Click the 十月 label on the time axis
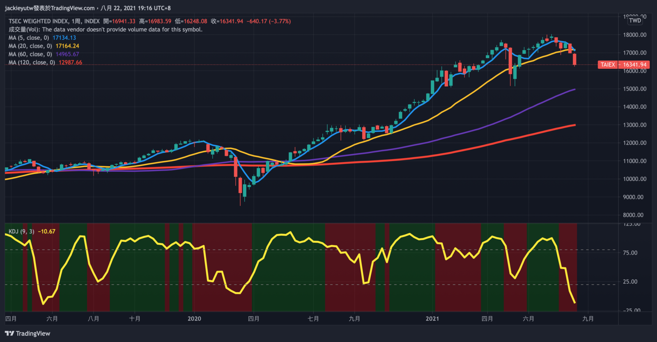The width and height of the screenshot is (657, 342). 135,319
